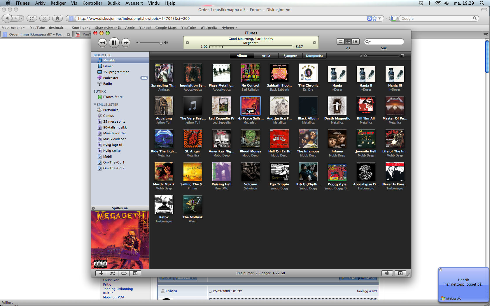The height and width of the screenshot is (306, 490).
Task: Open Musikk library in sidebar
Action: pos(120,60)
